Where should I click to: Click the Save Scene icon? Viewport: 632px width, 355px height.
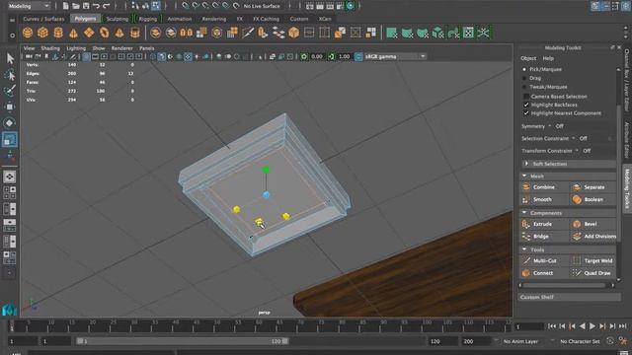[x=86, y=6]
